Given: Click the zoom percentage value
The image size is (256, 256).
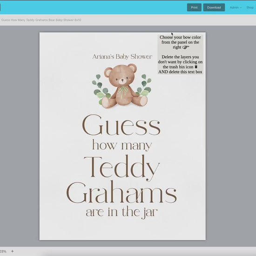Looking at the screenshot, I should click(3, 251).
